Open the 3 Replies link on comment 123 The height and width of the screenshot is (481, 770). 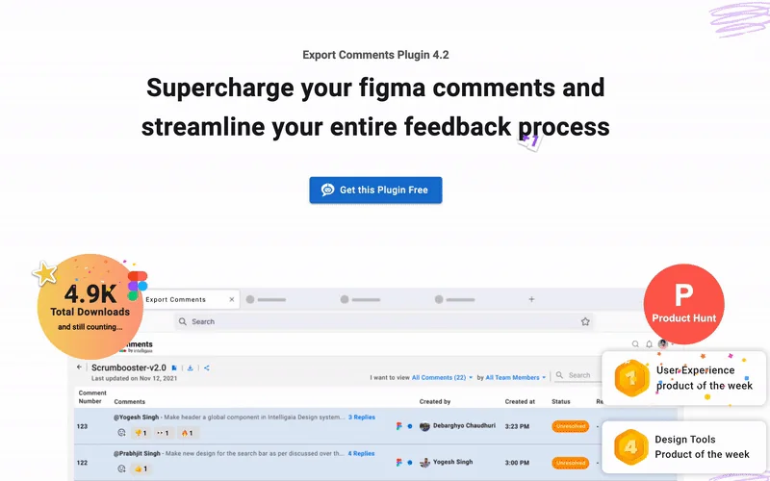[362, 418]
